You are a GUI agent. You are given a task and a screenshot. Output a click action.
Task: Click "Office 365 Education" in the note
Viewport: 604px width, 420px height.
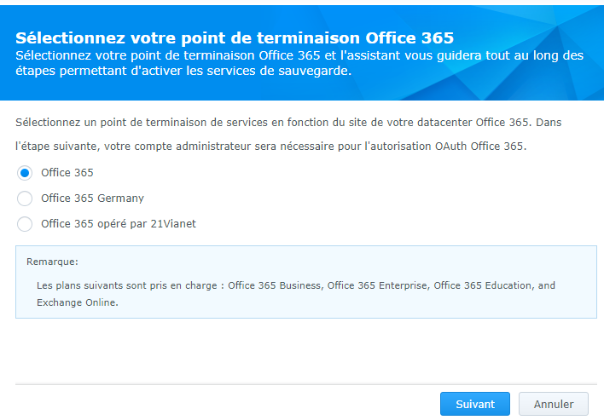pos(483,285)
